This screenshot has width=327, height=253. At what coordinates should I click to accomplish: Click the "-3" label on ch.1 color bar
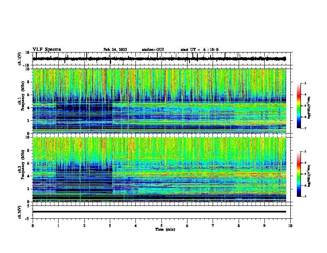(304, 83)
